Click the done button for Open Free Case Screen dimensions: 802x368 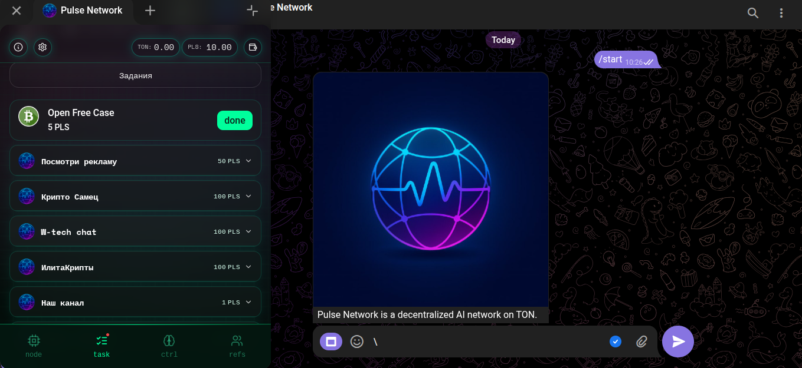[234, 120]
